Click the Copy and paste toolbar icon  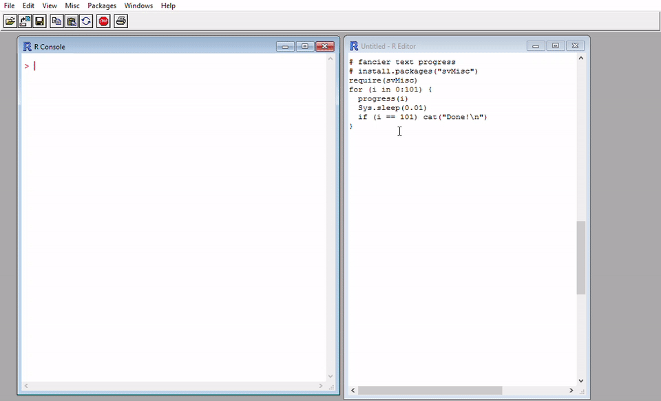86,21
